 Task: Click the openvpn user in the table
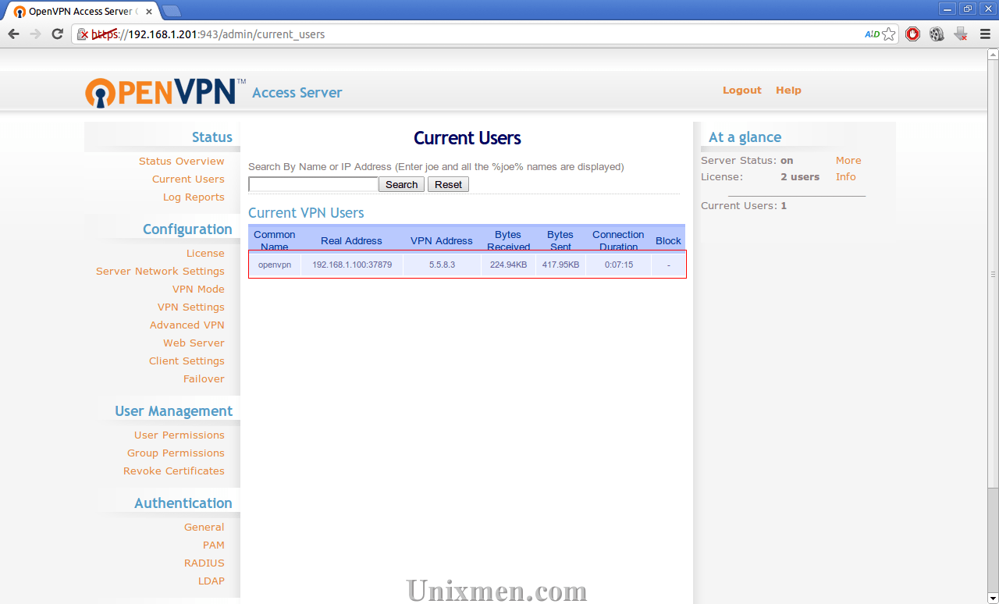[275, 265]
